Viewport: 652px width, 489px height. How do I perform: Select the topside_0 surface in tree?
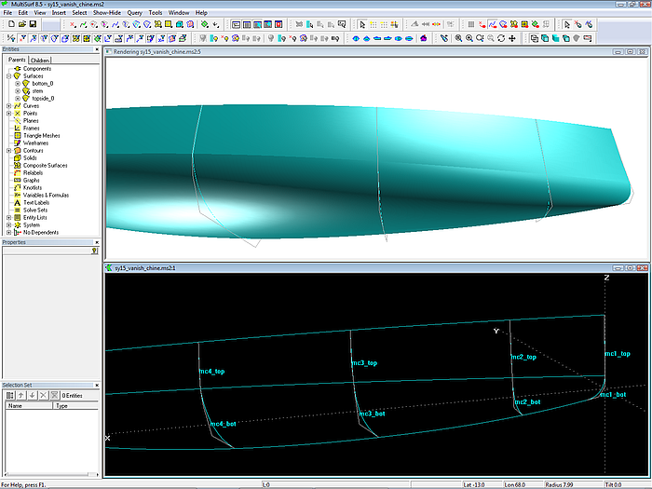43,99
